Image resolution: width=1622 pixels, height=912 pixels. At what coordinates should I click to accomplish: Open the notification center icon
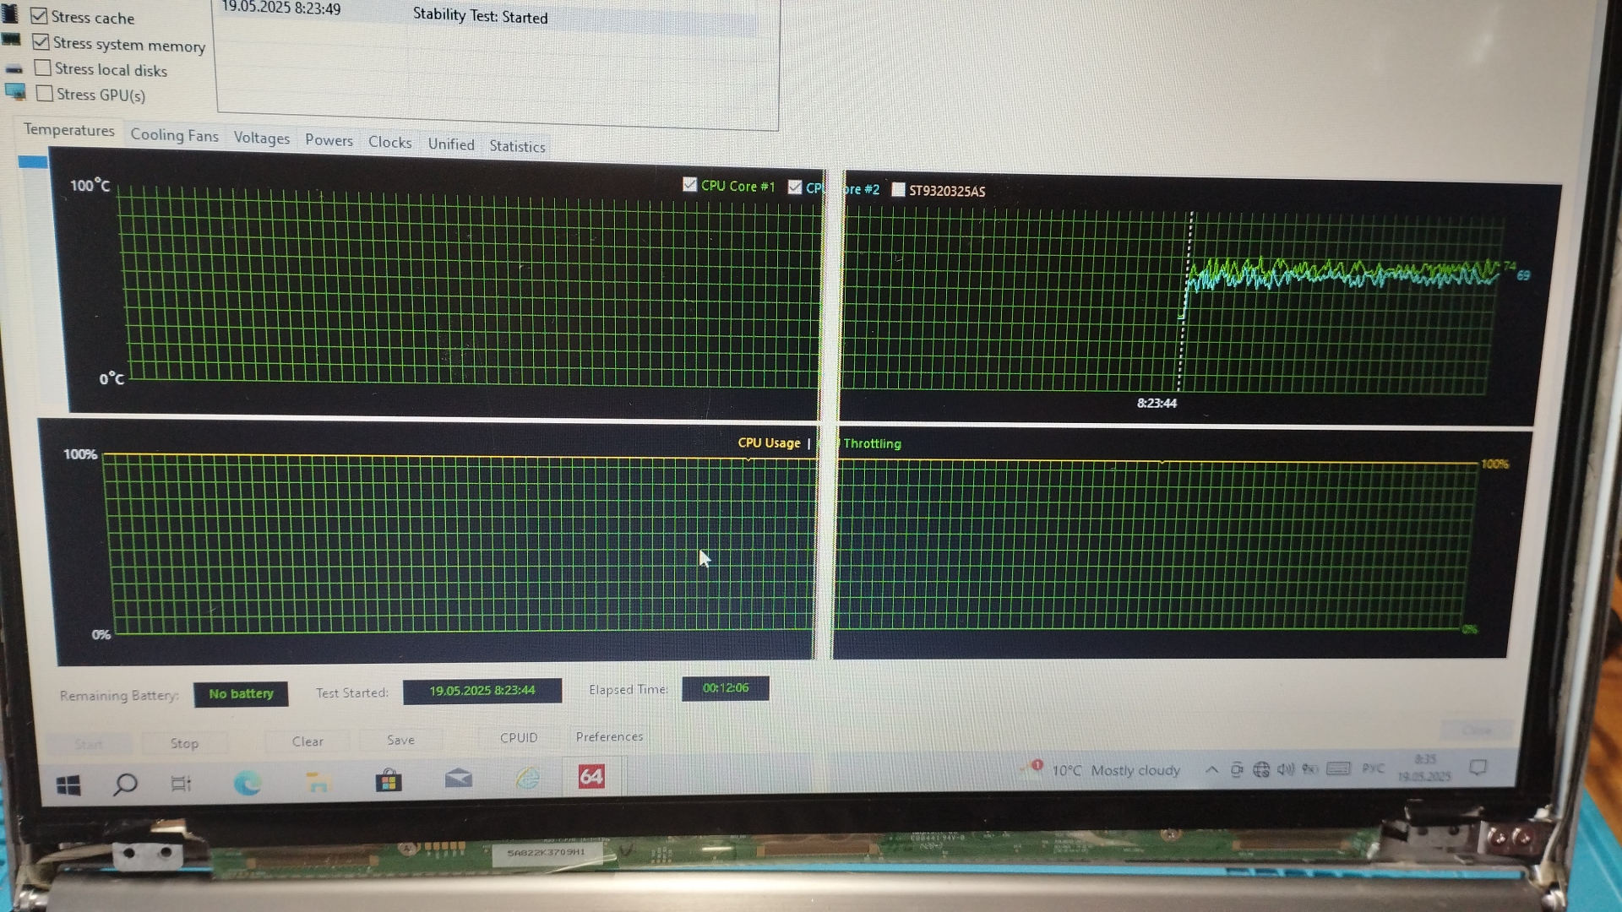point(1478,767)
